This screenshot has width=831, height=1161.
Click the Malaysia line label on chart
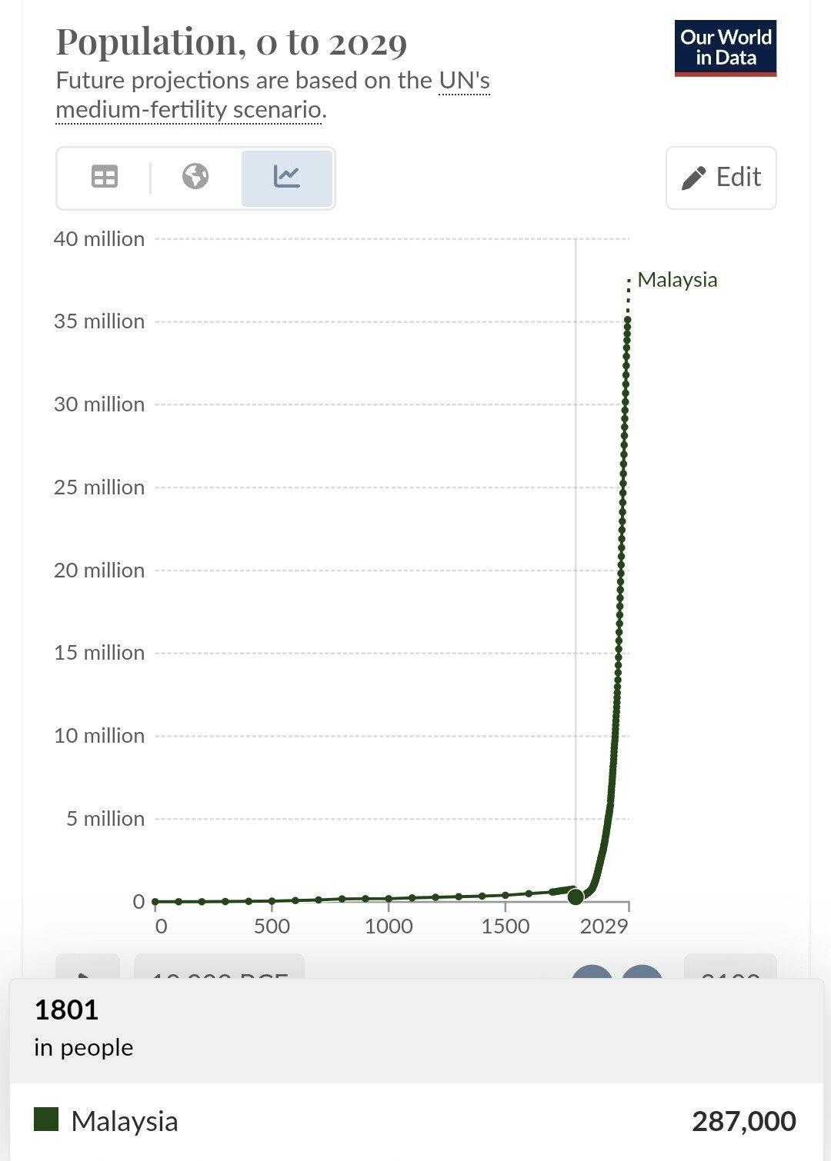(x=677, y=280)
